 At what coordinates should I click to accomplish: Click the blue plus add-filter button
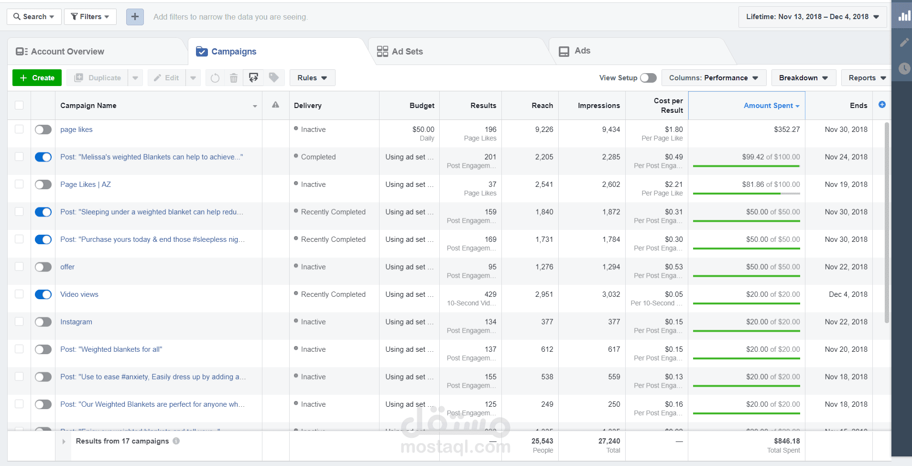[x=135, y=17]
